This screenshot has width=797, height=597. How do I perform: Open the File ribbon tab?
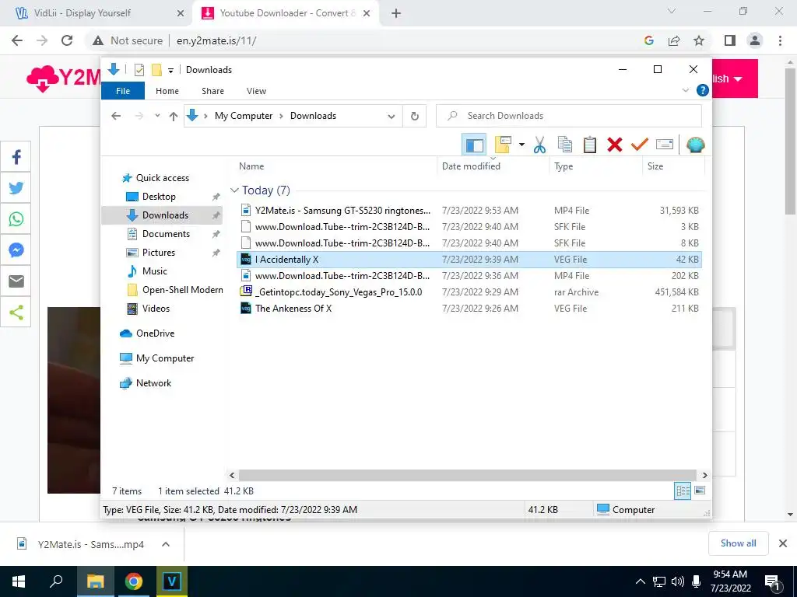(x=123, y=91)
